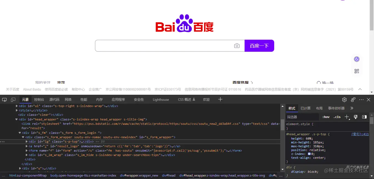Toggle the .cls class editor
This screenshot has width=374, height=179.
(337, 117)
